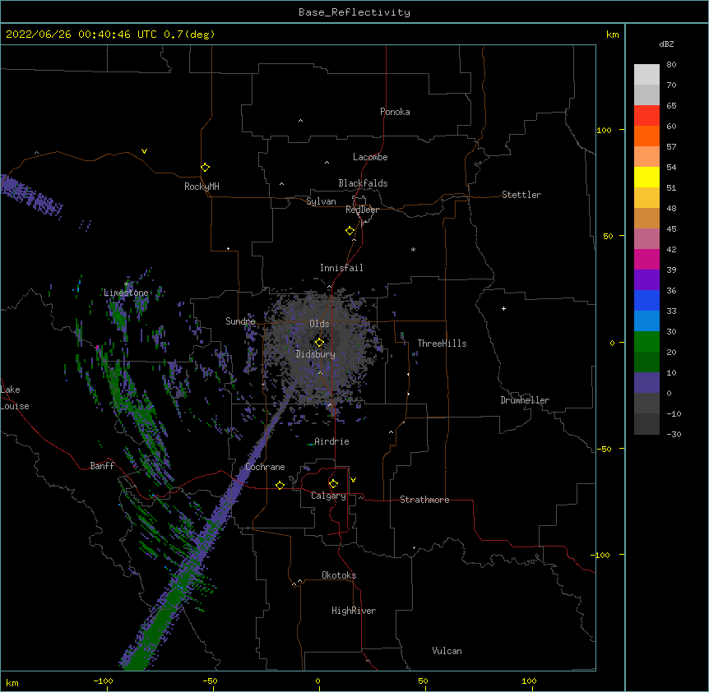The image size is (709, 692).
Task: Click the Lake Louise map label
Action: (x=13, y=398)
